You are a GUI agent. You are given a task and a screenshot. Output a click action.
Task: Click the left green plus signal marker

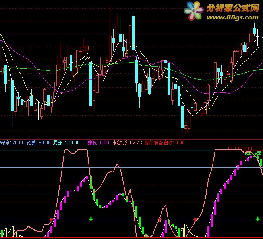[91, 219]
